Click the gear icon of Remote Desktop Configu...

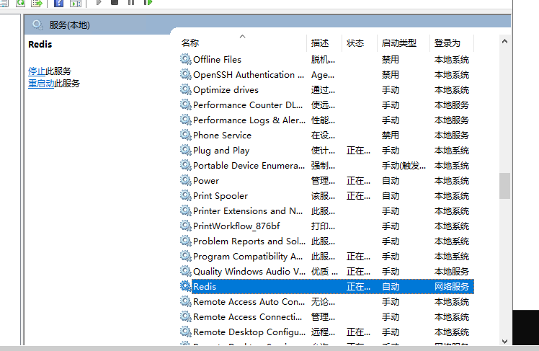pos(186,332)
